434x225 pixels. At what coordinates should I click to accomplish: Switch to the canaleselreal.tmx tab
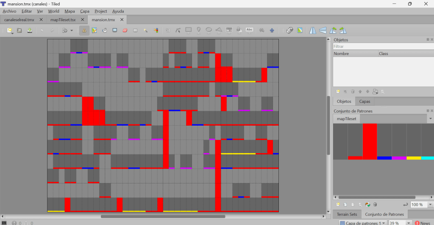[19, 20]
